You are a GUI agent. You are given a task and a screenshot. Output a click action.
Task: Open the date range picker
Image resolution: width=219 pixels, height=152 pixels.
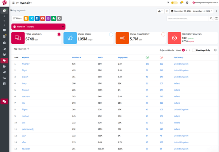coord(192,11)
